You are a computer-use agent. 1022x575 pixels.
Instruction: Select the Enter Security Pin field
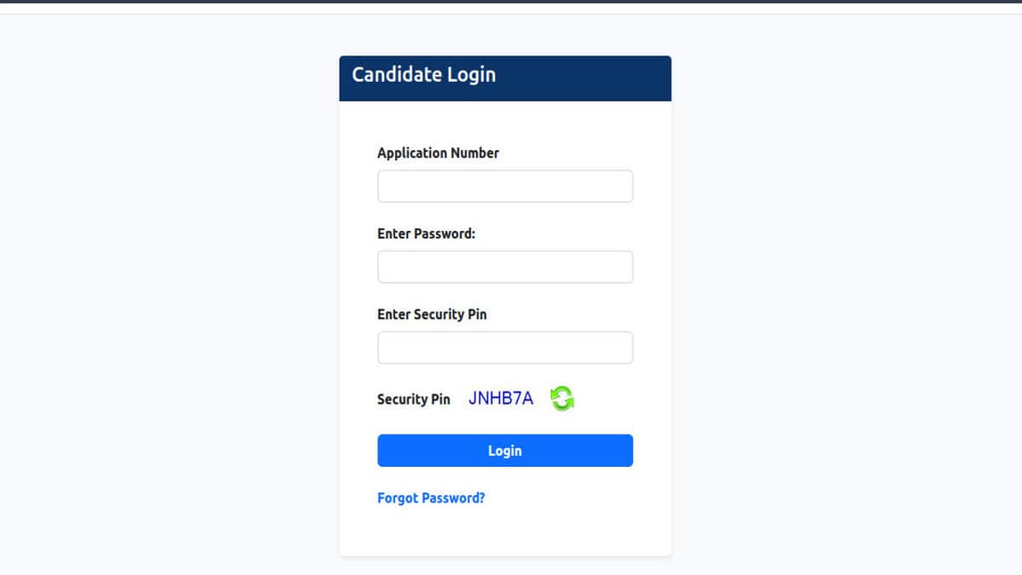click(505, 348)
